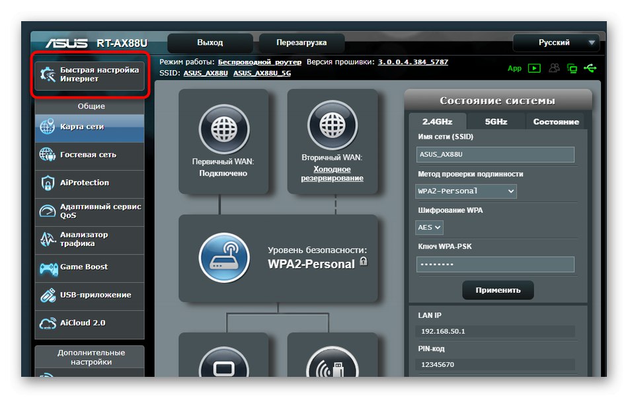Viewport: 628px width, 398px height.
Task: Click the RT-AX88U model name
Action: coord(122,43)
